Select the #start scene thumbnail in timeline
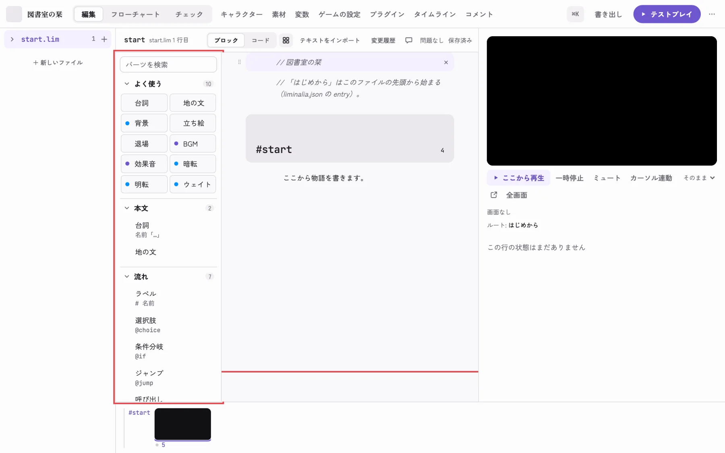Viewport: 725px width, 453px height. pyautogui.click(x=182, y=424)
